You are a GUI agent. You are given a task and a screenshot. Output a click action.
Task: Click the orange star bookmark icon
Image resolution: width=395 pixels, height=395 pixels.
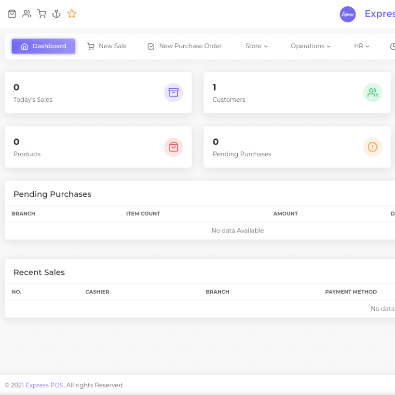(x=72, y=14)
